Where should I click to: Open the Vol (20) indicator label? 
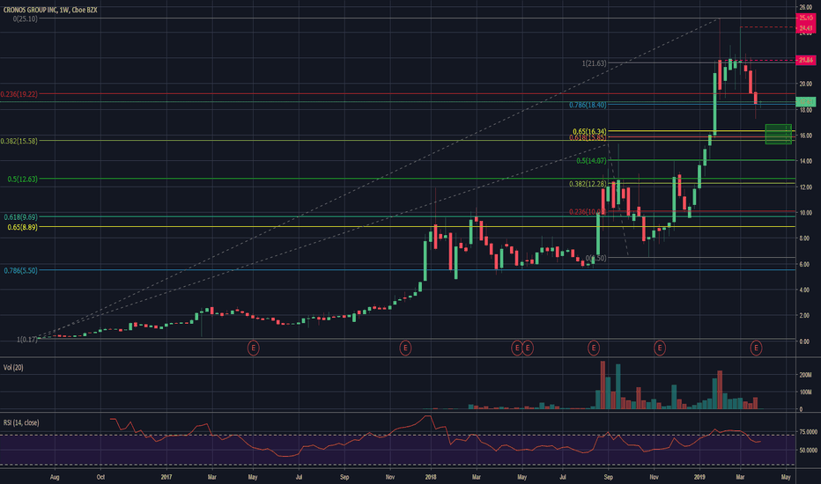click(x=13, y=368)
